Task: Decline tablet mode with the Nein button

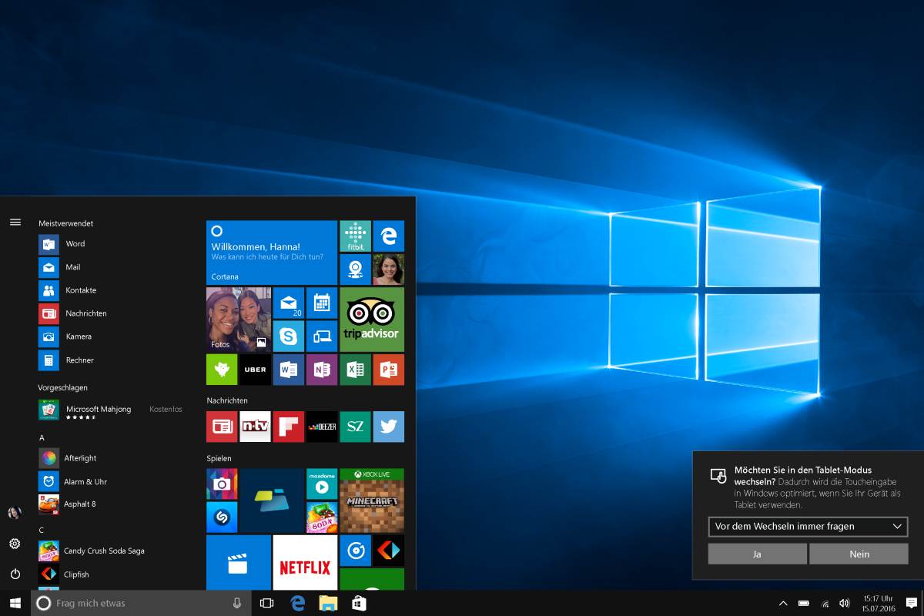Action: [x=859, y=554]
